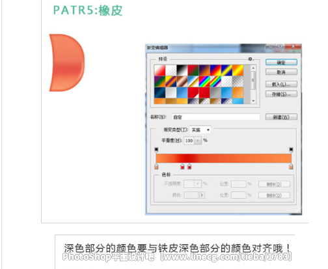Select the white-to-transparent gradient preset
The height and width of the screenshot is (269, 328).
(x=171, y=70)
